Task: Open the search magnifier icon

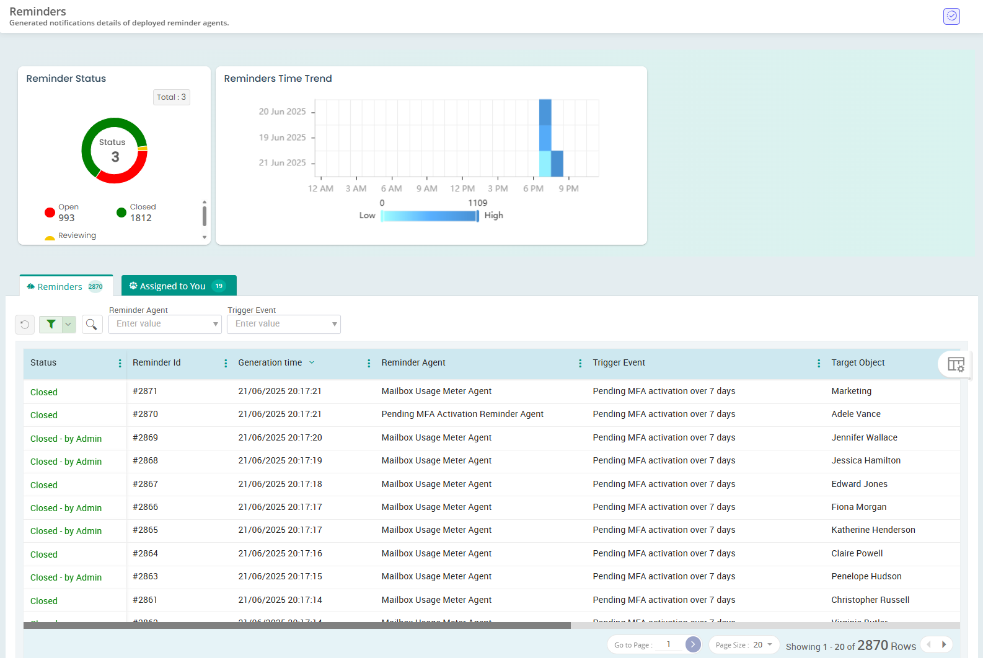Action: coord(92,324)
